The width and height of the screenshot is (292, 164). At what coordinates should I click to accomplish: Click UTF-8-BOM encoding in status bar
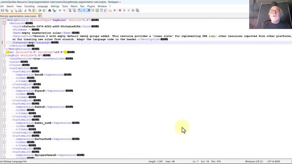tap(274, 161)
